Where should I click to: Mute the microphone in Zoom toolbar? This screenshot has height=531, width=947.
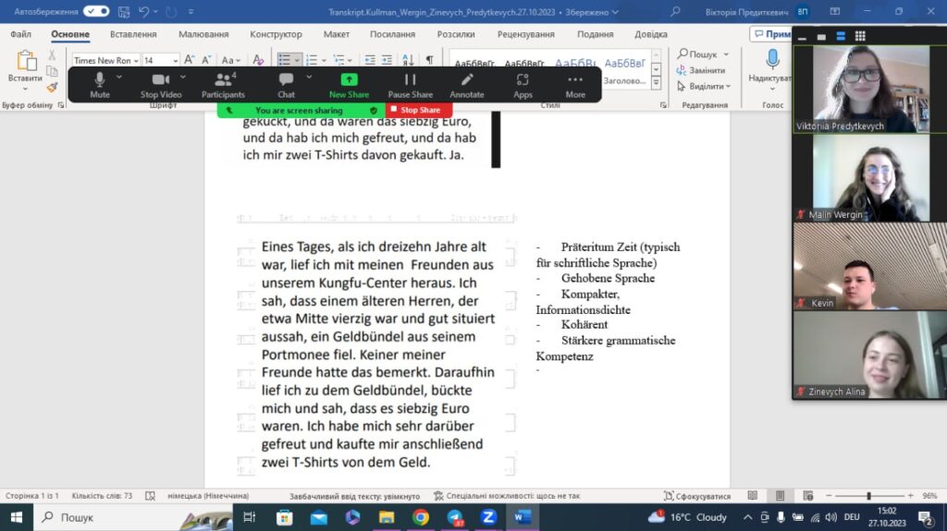coord(99,84)
